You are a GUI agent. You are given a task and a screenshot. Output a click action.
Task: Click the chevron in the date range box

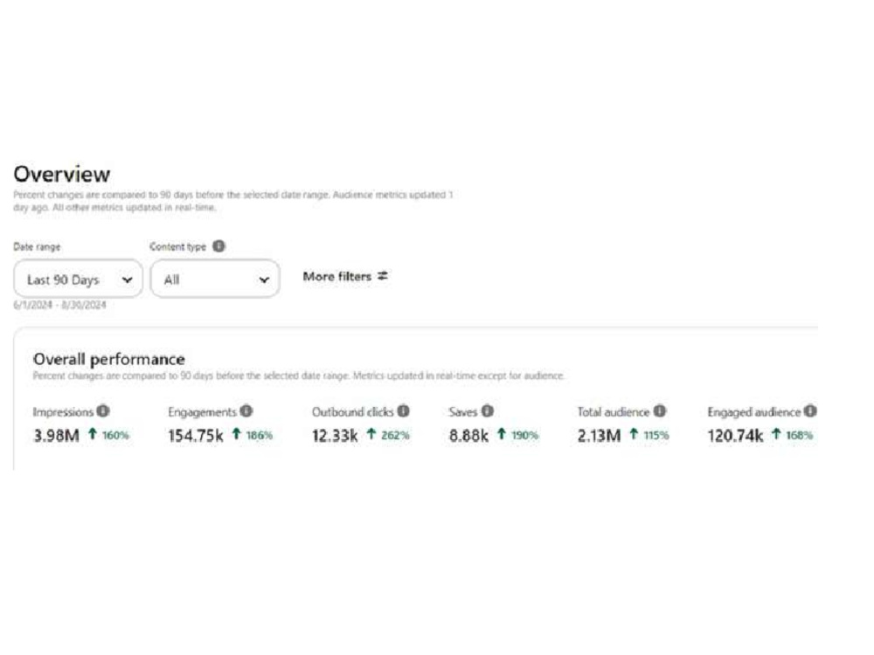[127, 279]
